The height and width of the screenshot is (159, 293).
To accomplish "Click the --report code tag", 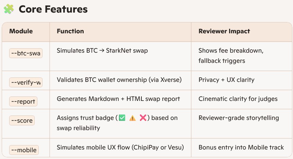I will click(x=23, y=102).
